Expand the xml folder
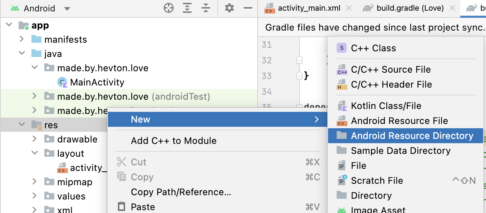 pyautogui.click(x=34, y=210)
